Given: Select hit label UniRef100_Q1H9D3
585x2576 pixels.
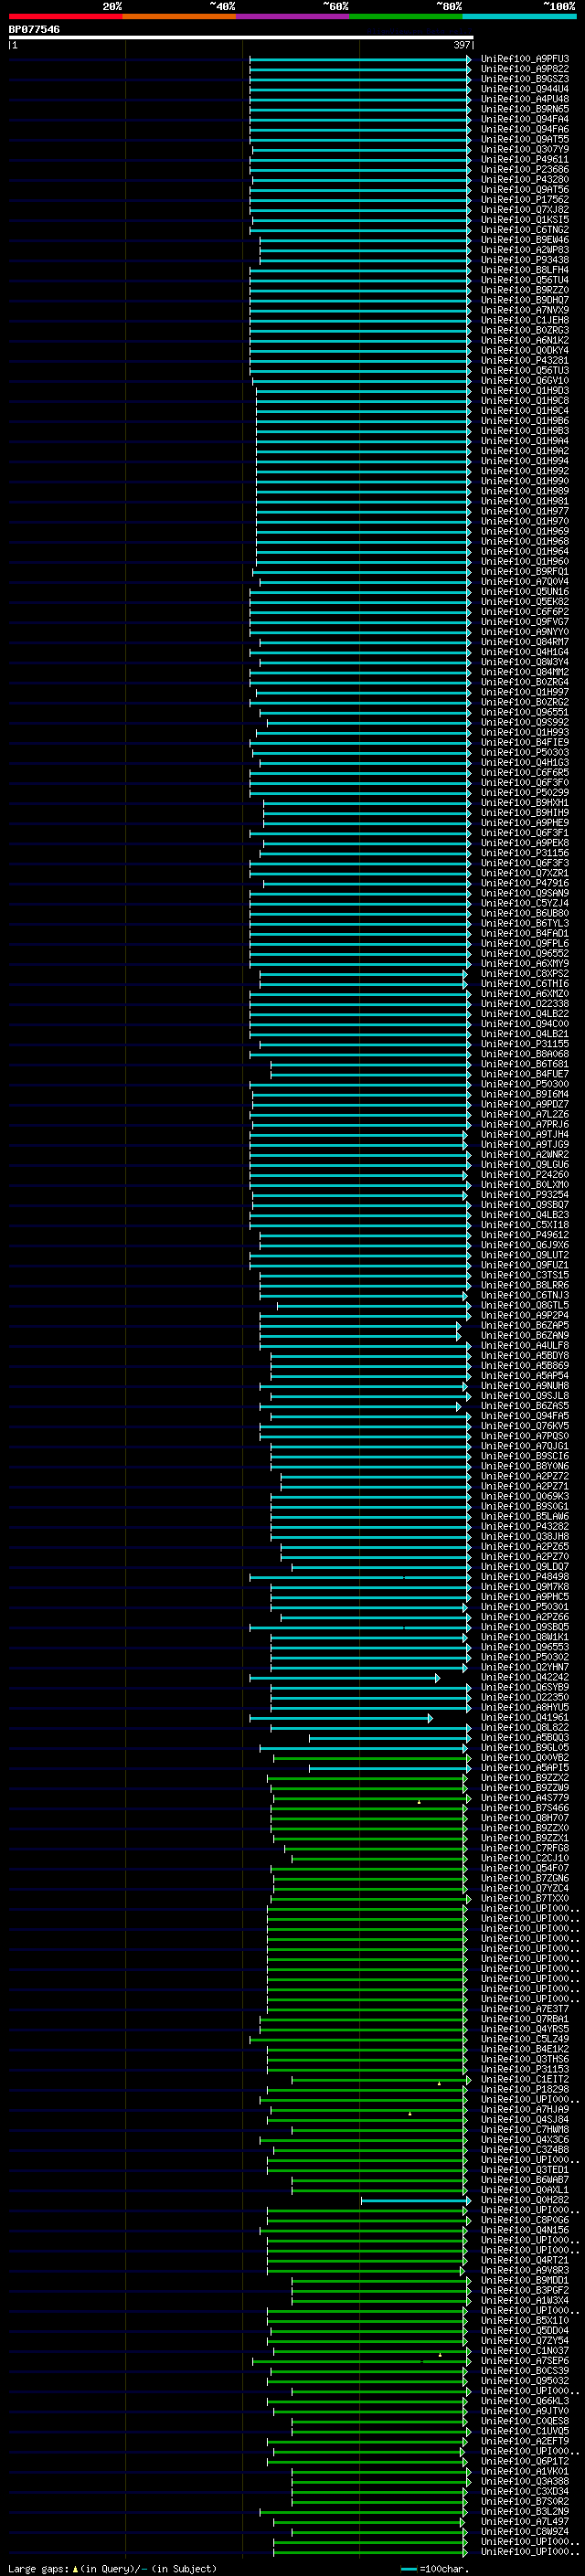Looking at the screenshot, I should pyautogui.click(x=525, y=391).
